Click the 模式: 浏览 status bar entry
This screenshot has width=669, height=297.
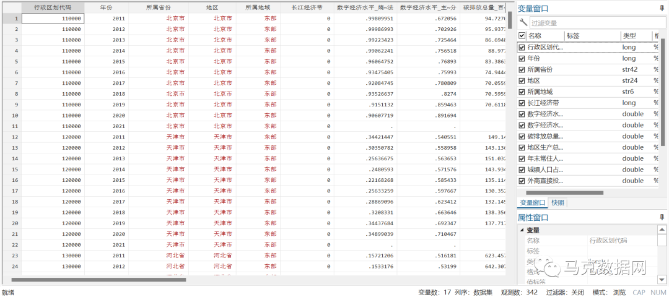pyautogui.click(x=610, y=292)
